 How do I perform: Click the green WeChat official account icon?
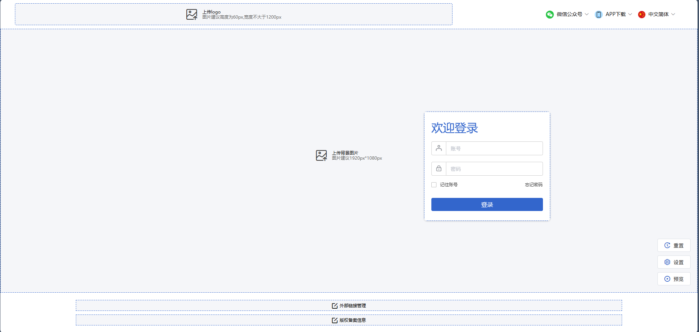click(550, 15)
